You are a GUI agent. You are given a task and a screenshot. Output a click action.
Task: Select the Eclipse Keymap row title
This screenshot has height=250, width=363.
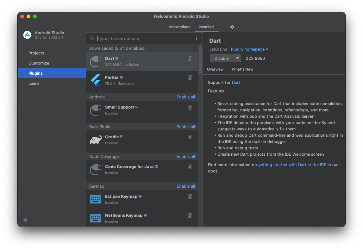121,196
